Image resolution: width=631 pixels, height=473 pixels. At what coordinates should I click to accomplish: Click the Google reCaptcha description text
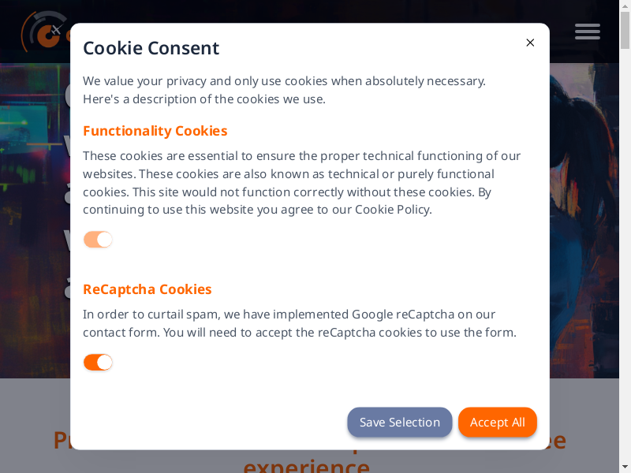coord(300,323)
